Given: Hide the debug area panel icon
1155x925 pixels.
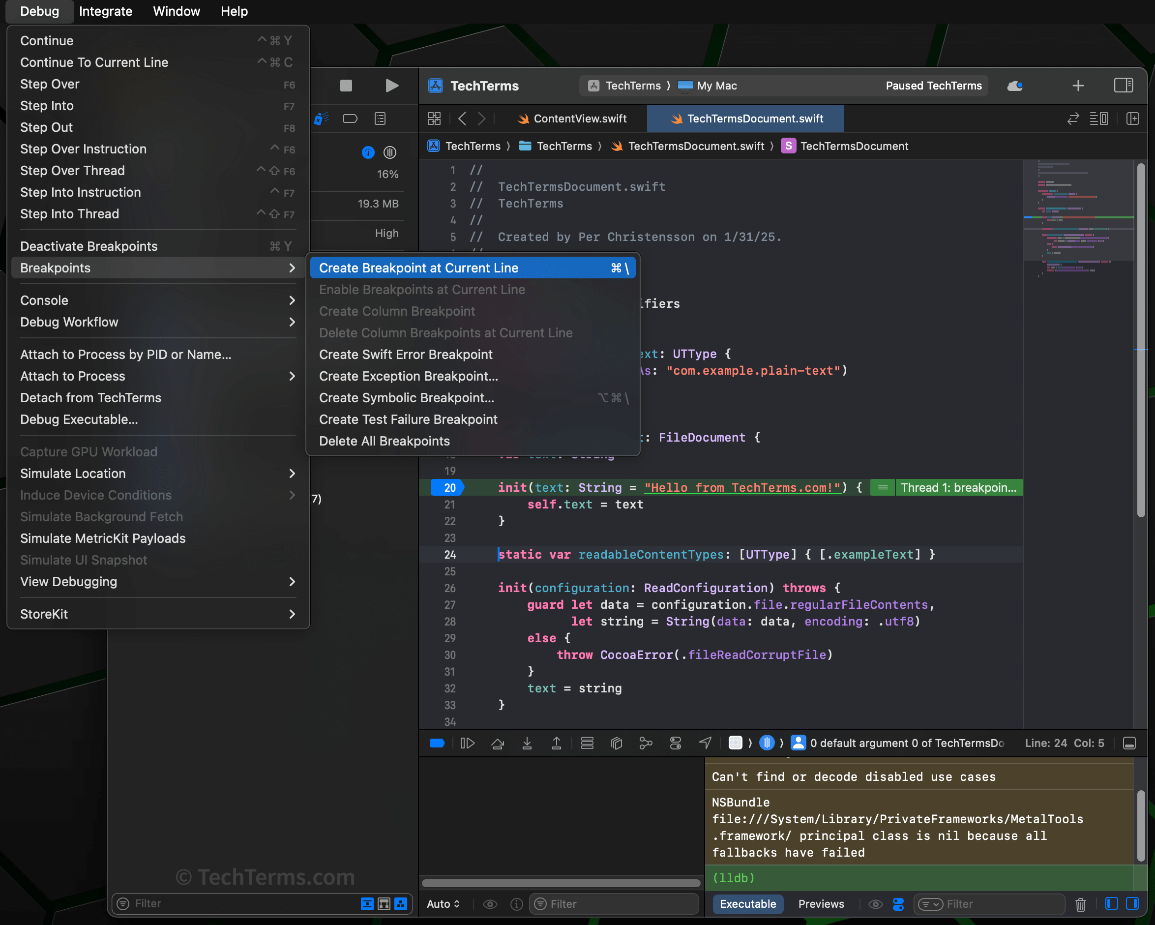Looking at the screenshot, I should (1129, 743).
